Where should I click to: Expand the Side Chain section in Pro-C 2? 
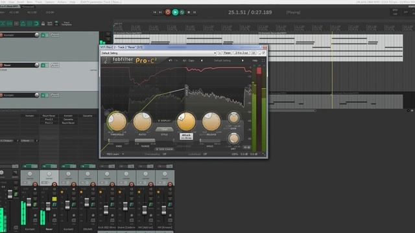(164, 150)
